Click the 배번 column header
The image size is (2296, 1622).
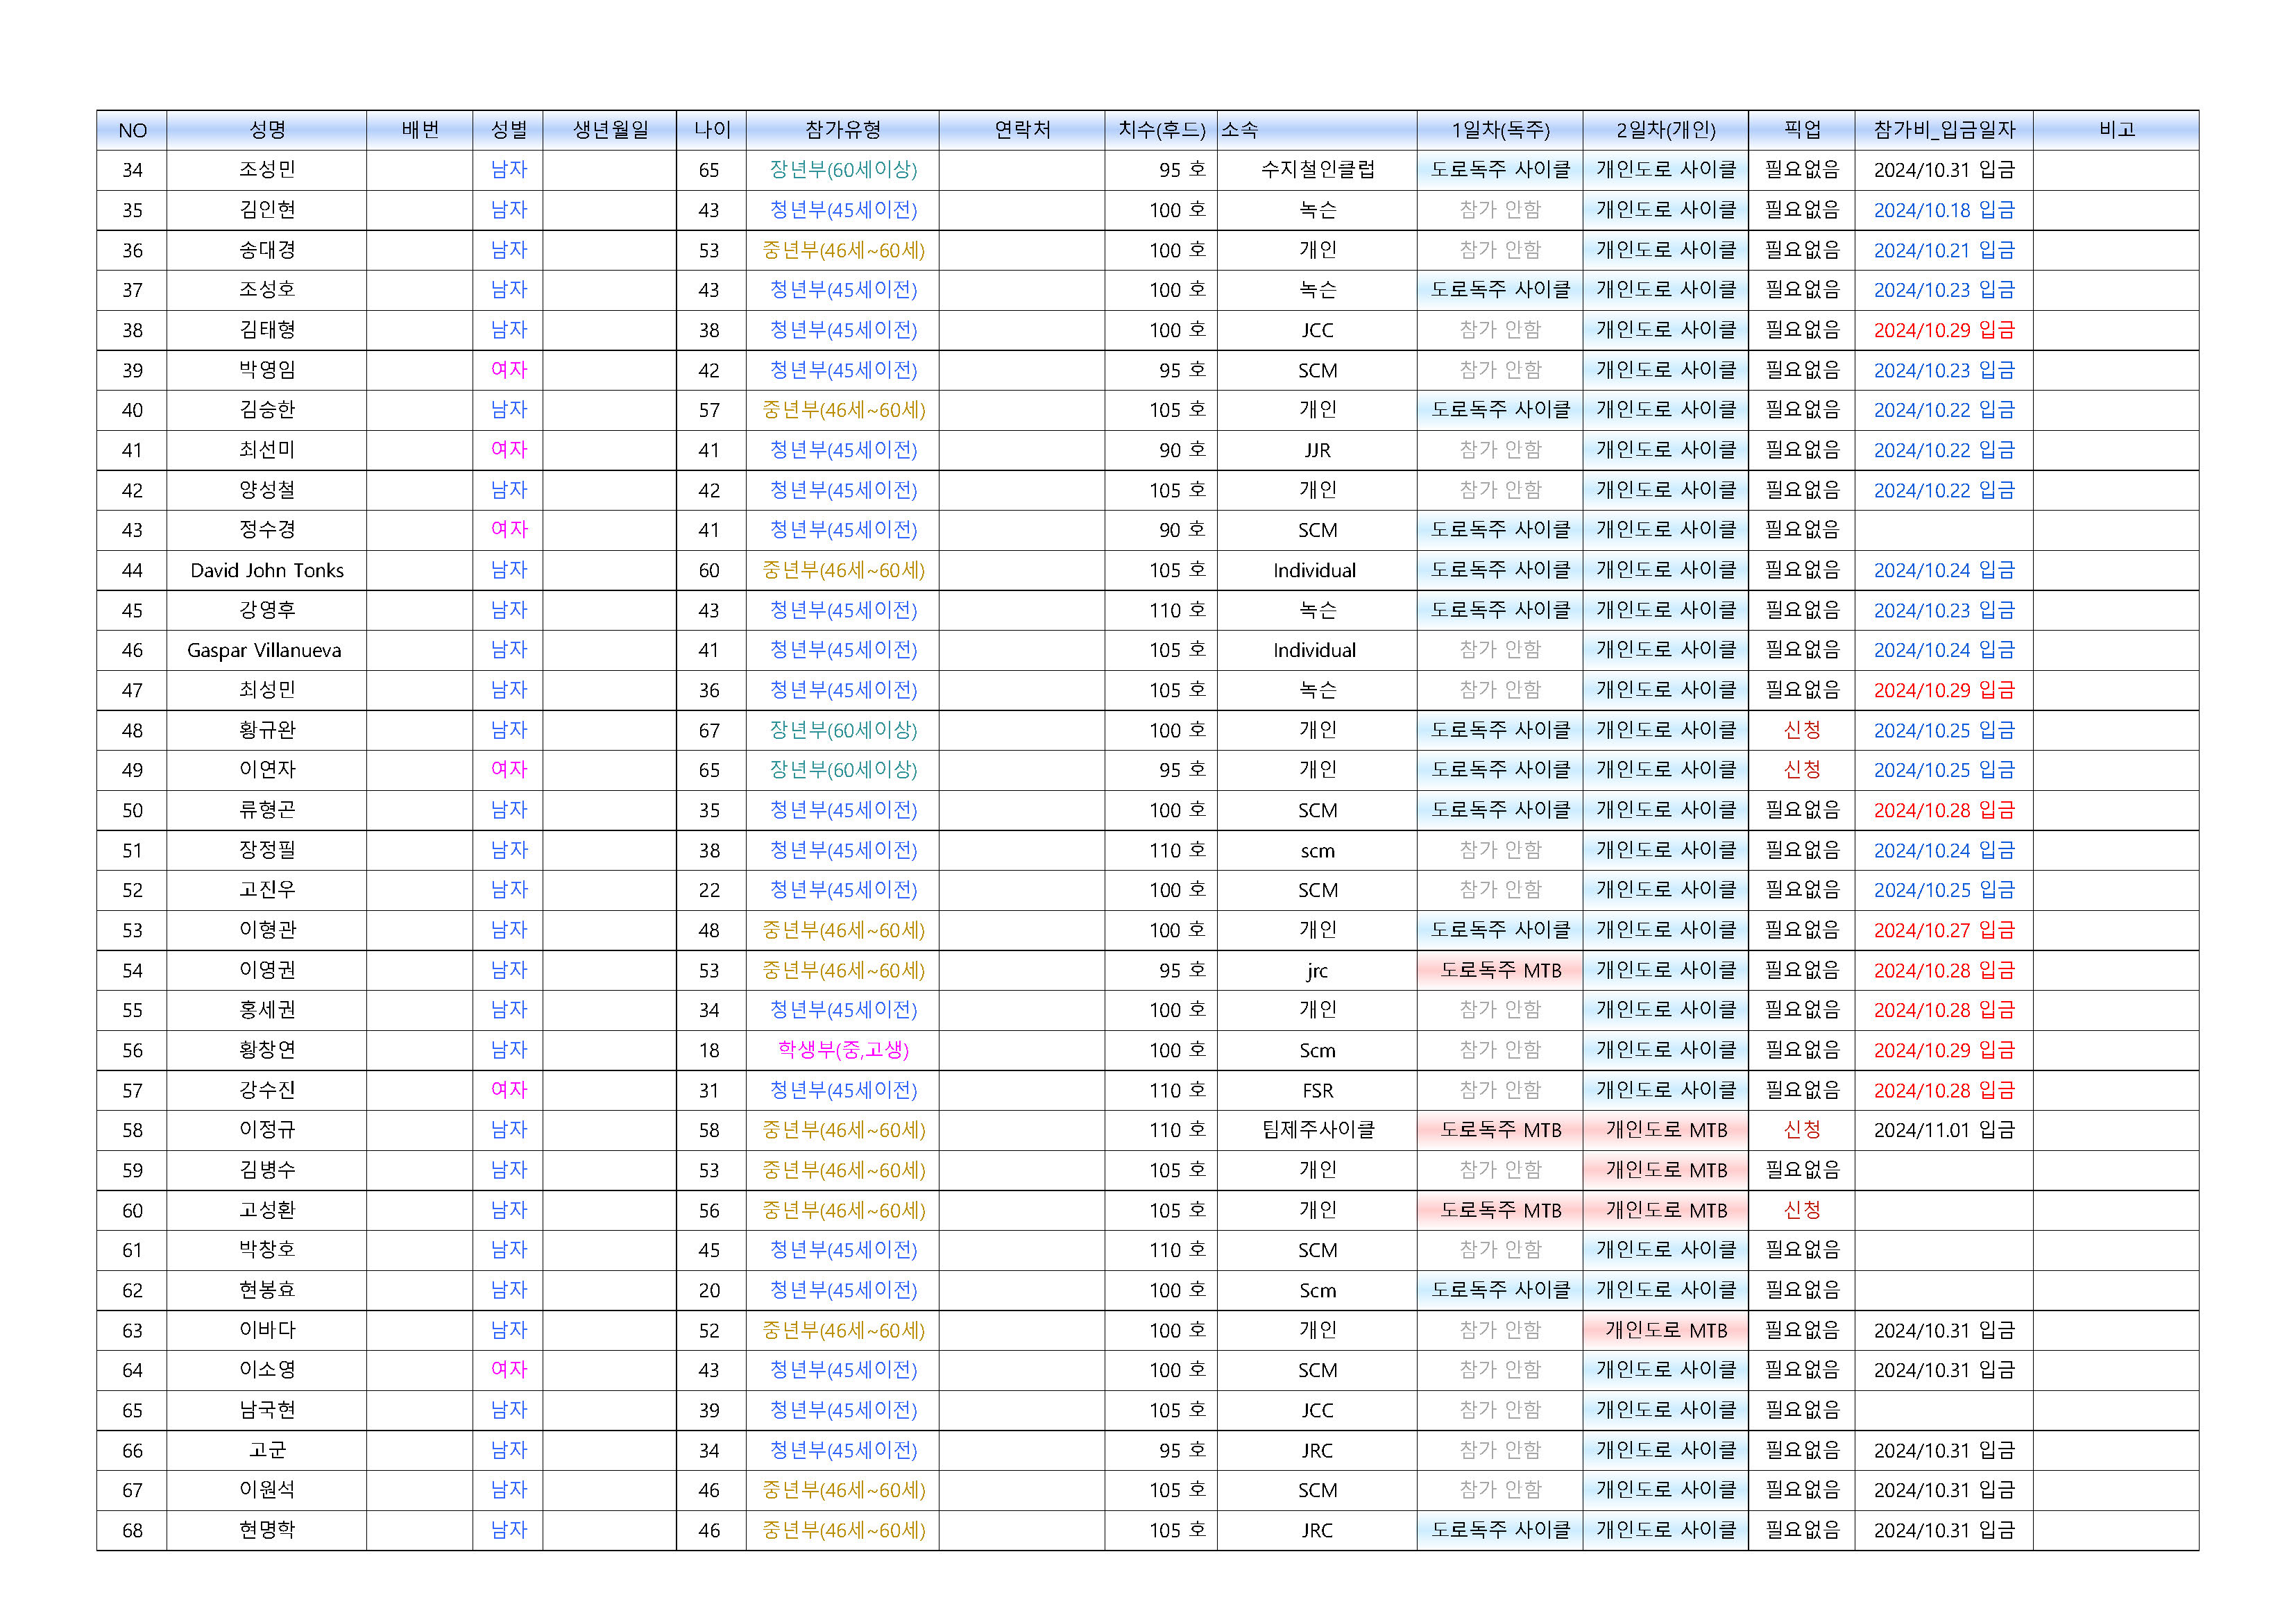point(420,130)
